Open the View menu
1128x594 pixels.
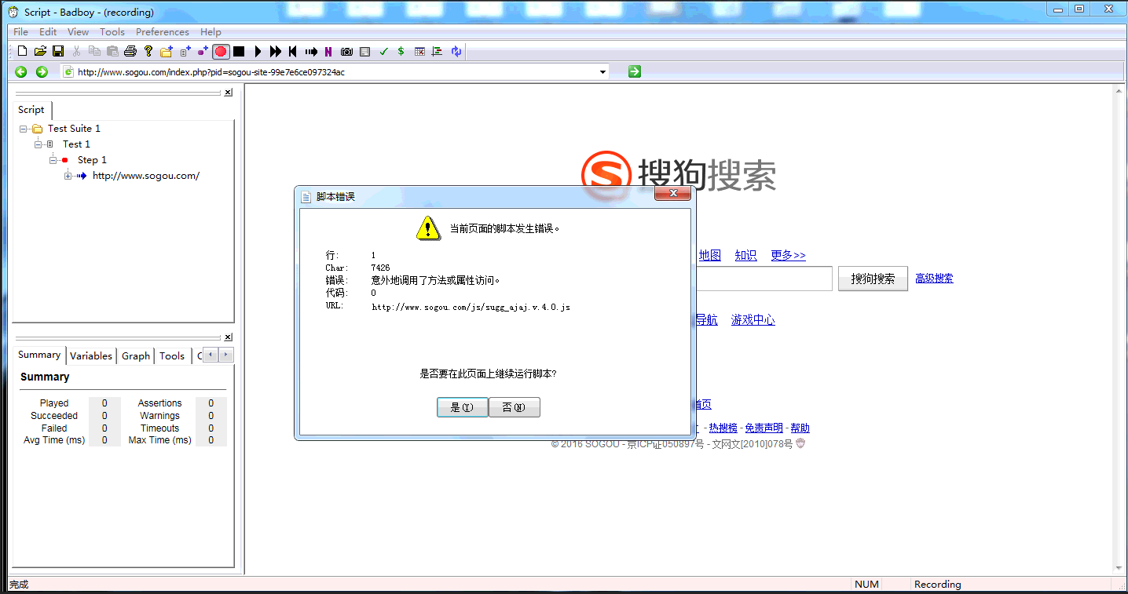78,32
